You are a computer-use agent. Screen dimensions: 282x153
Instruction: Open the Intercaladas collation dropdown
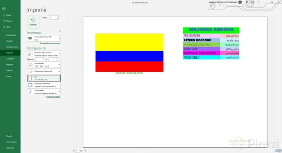pos(44,65)
